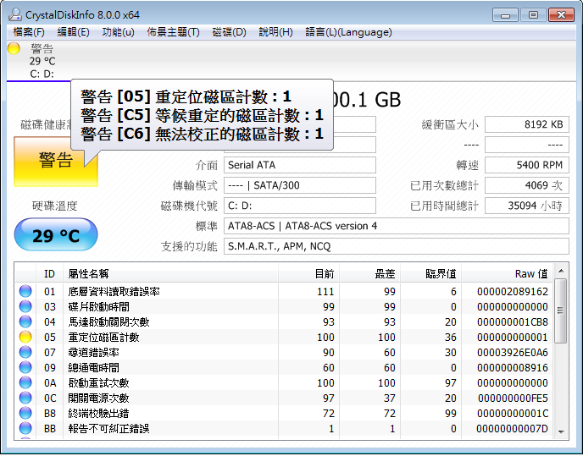This screenshot has height=456, width=583.
Task: Click the 屬性名稱 column header
Action: (x=170, y=273)
